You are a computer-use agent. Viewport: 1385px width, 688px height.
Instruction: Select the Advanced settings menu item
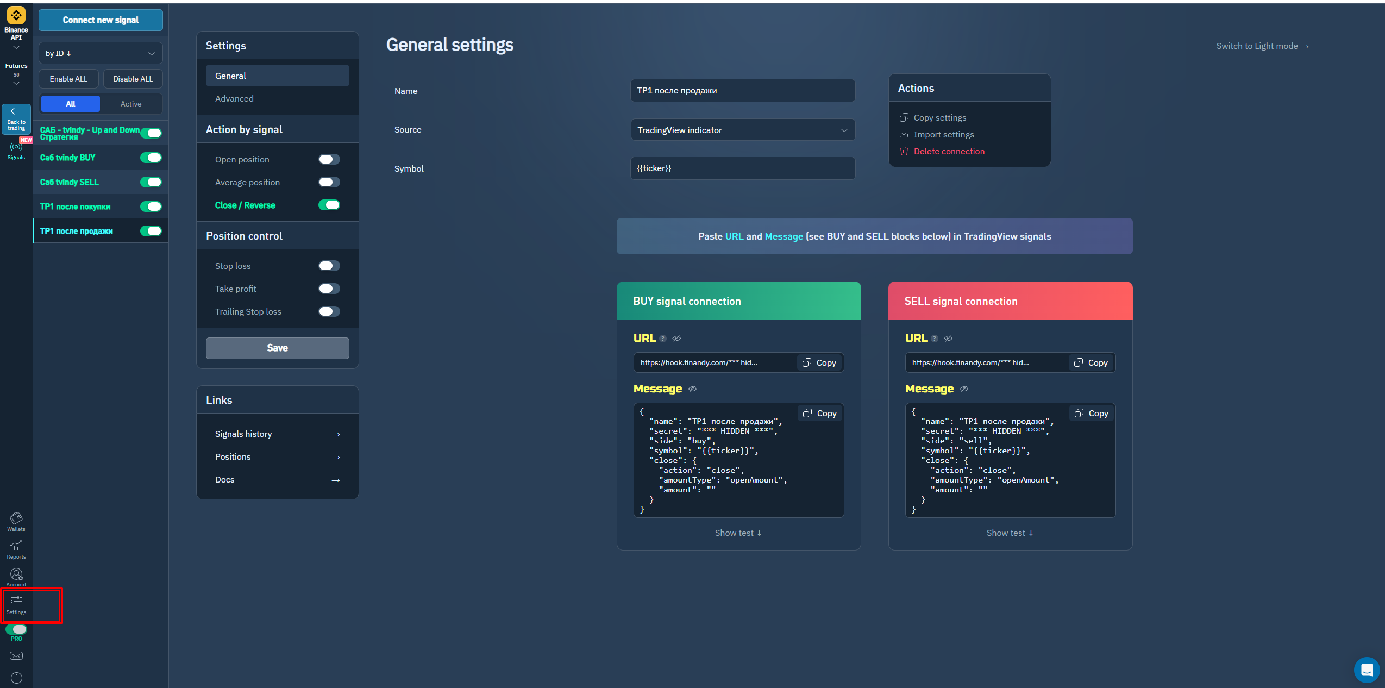pos(277,98)
